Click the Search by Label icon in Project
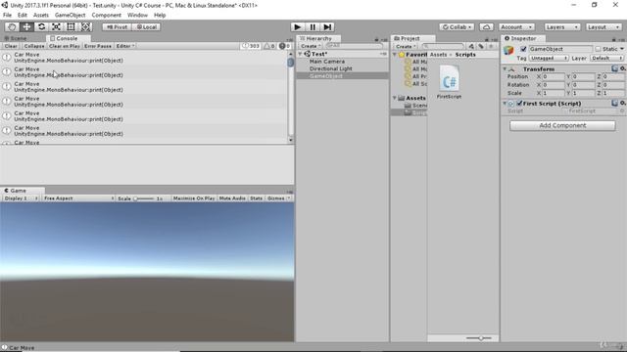This screenshot has width=627, height=352. click(481, 46)
